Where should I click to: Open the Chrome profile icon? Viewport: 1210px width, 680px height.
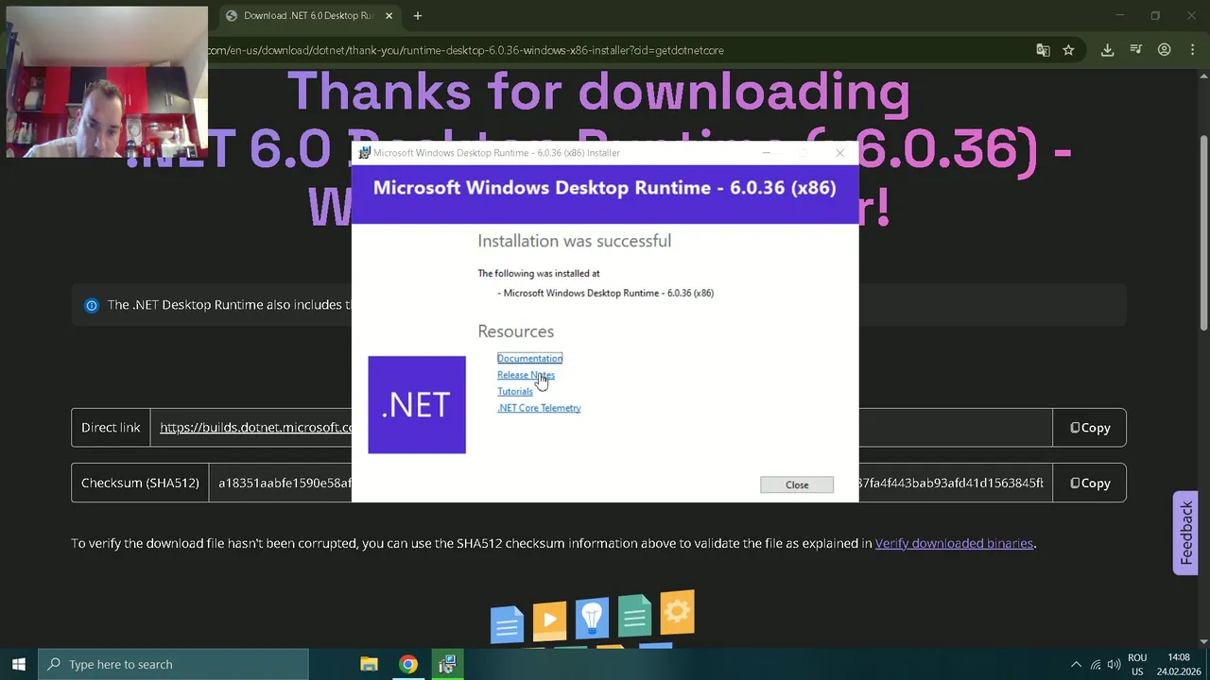coord(1165,50)
